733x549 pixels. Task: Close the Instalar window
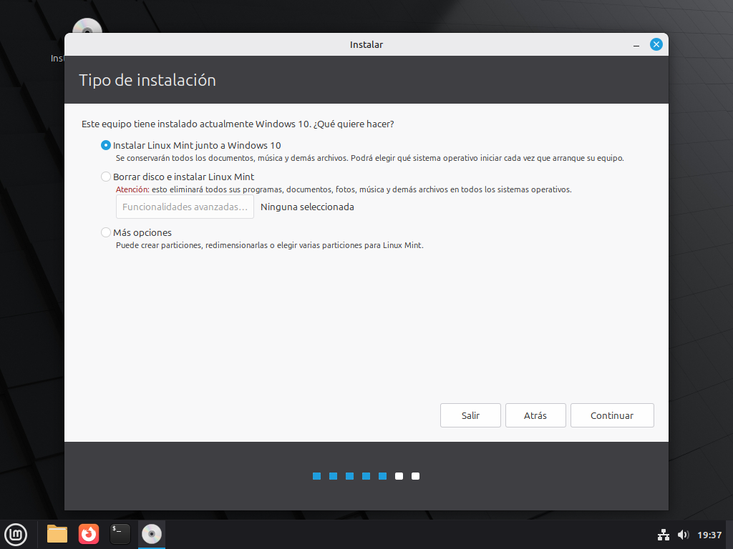coord(656,44)
